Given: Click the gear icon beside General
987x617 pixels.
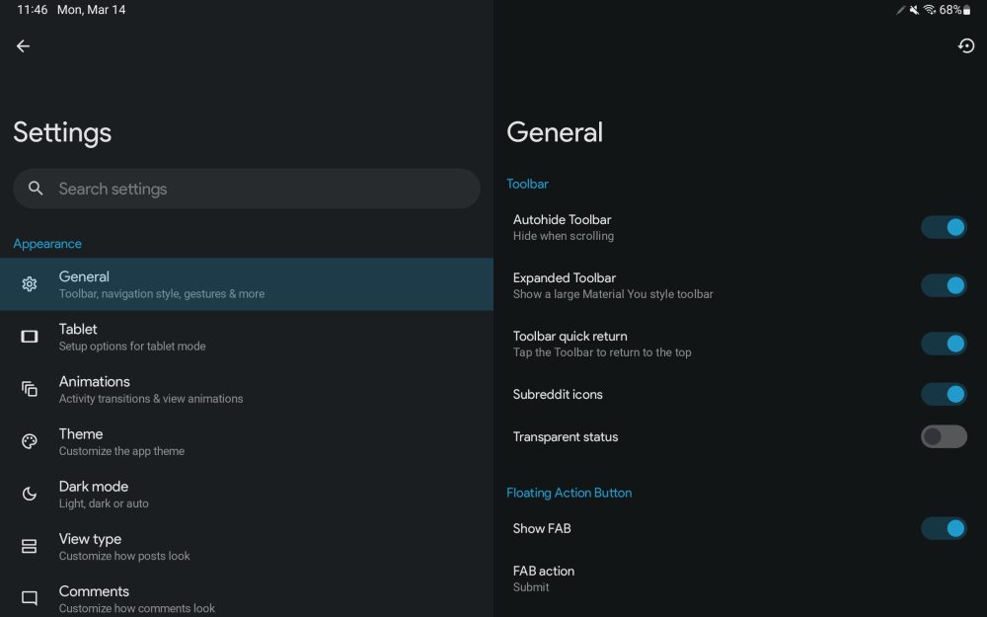Looking at the screenshot, I should pos(30,283).
